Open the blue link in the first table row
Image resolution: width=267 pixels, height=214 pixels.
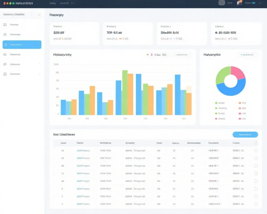83,151
